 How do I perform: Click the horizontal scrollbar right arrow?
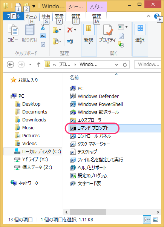(158, 212)
